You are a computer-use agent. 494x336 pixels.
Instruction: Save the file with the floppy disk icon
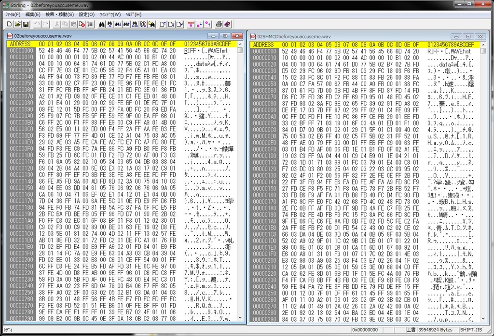click(26, 24)
